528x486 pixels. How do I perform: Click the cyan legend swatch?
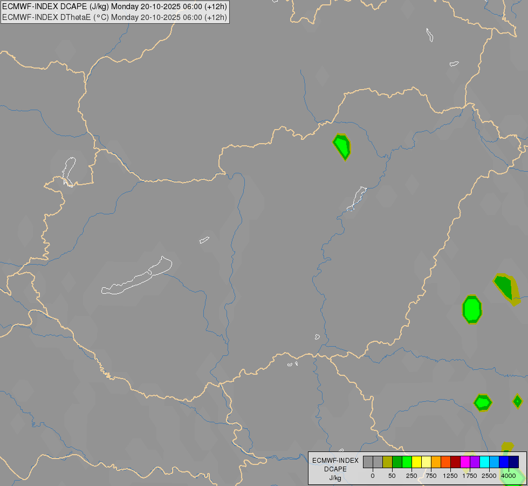click(x=485, y=462)
